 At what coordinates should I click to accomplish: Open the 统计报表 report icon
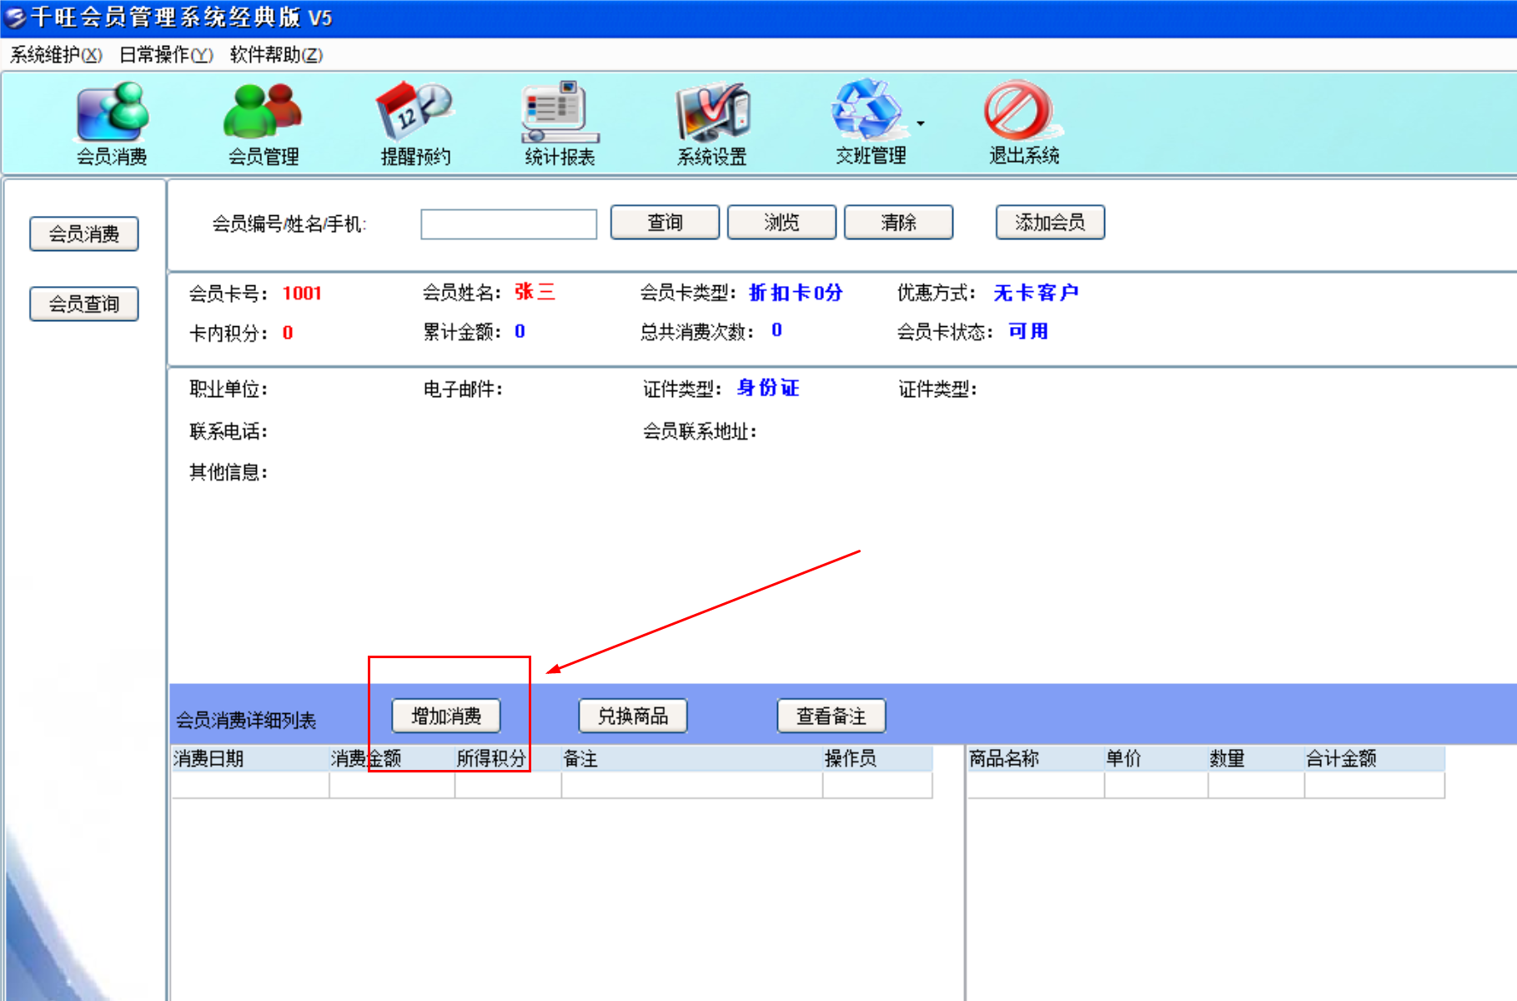coord(560,123)
